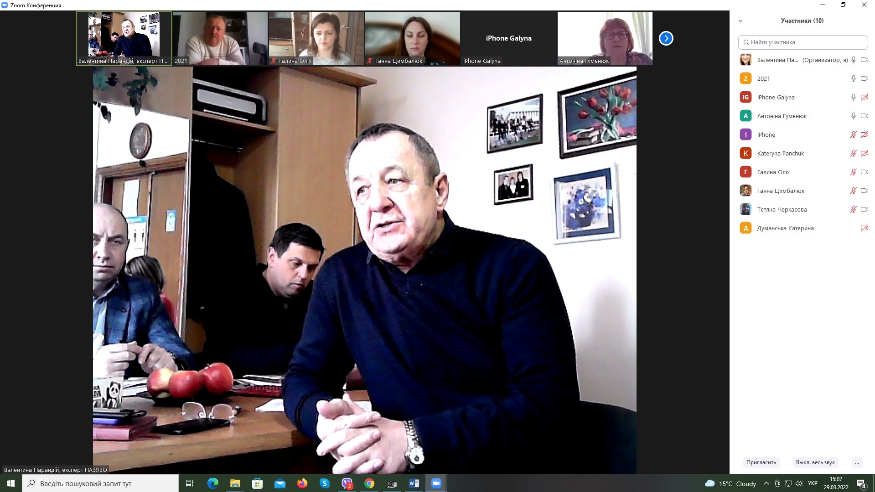Toggle Ганна Цимбалюк's camera icon
This screenshot has width=875, height=492.
[865, 191]
